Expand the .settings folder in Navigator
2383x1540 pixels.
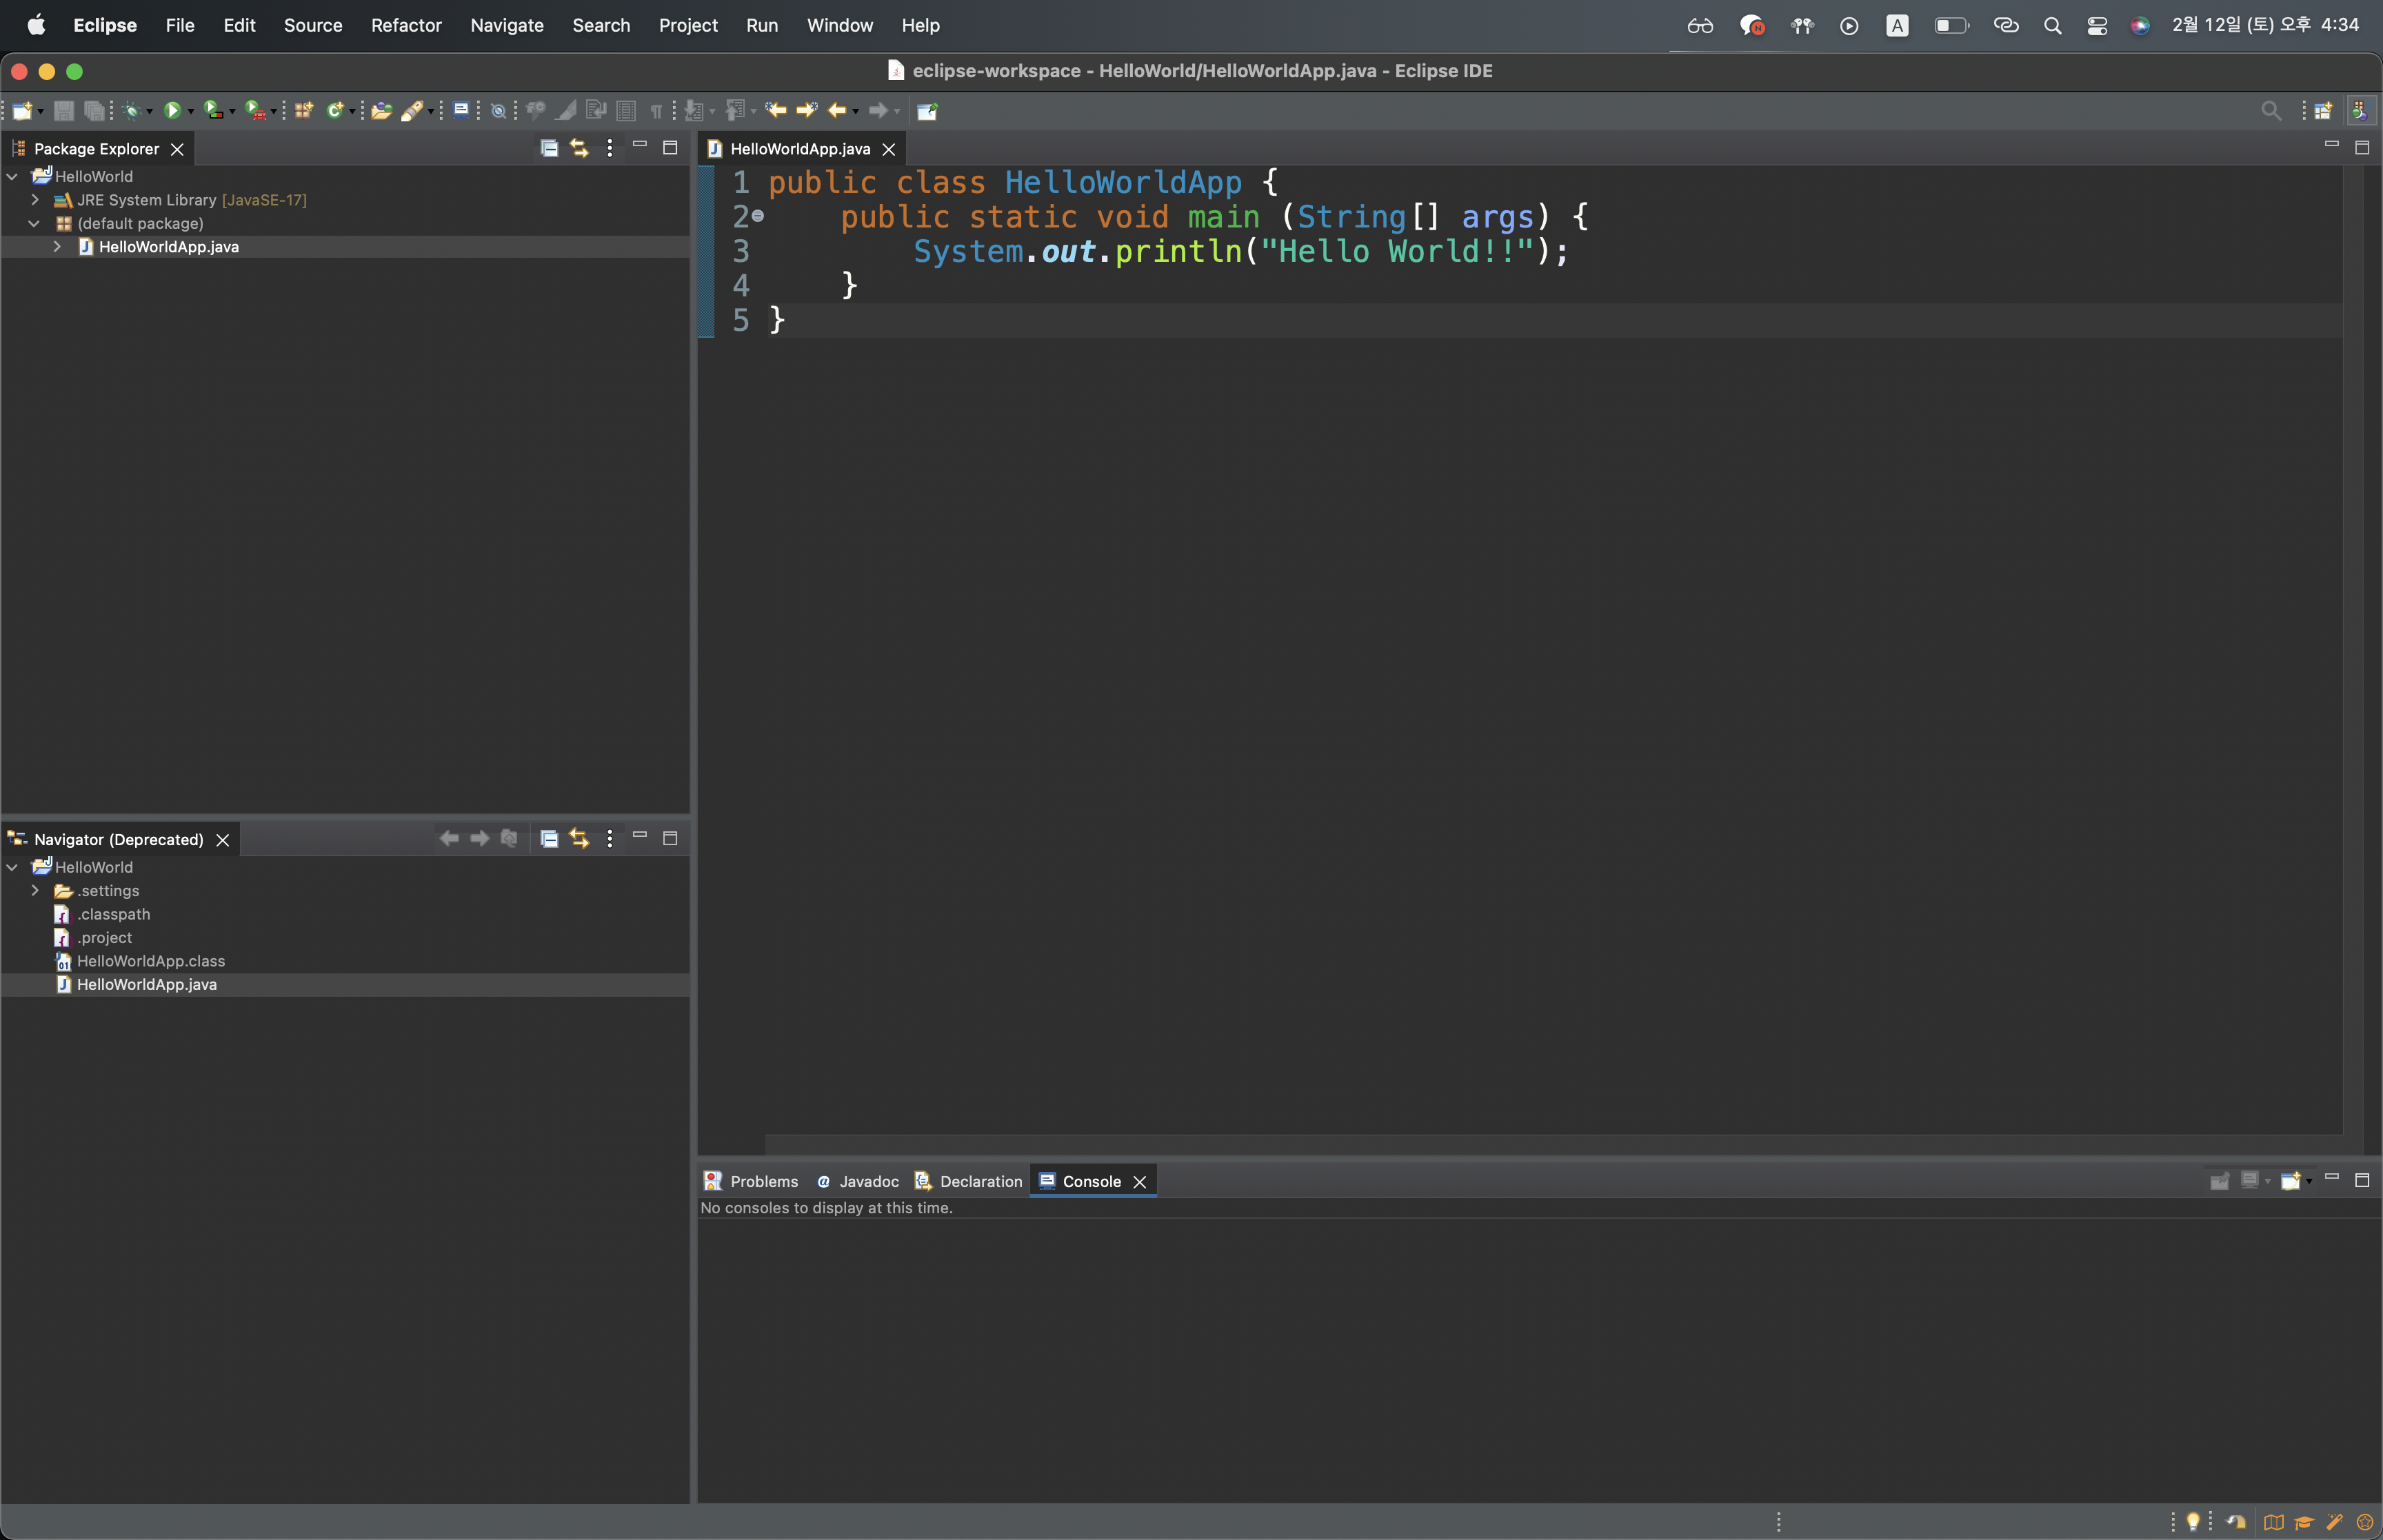pos(35,890)
